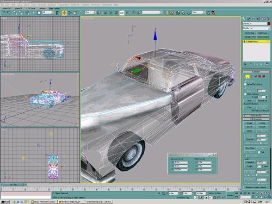Click the Attach button in Edit Geometry

[x=249, y=127]
